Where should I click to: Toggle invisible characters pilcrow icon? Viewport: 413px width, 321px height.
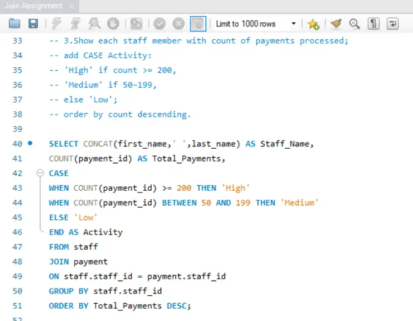pos(374,24)
